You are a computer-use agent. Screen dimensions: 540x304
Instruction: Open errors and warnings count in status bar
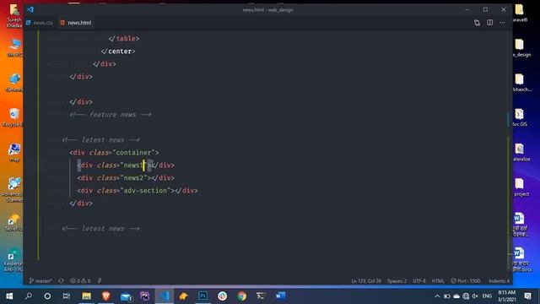[x=80, y=281]
